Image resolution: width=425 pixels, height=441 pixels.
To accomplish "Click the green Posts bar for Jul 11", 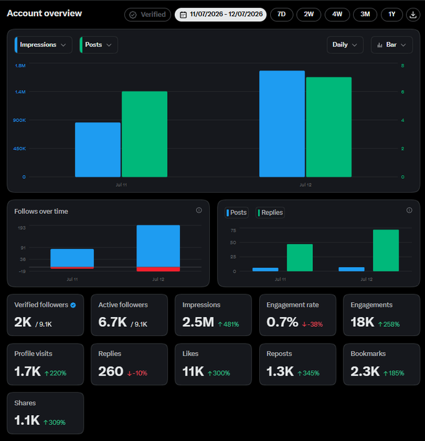I will [x=144, y=134].
